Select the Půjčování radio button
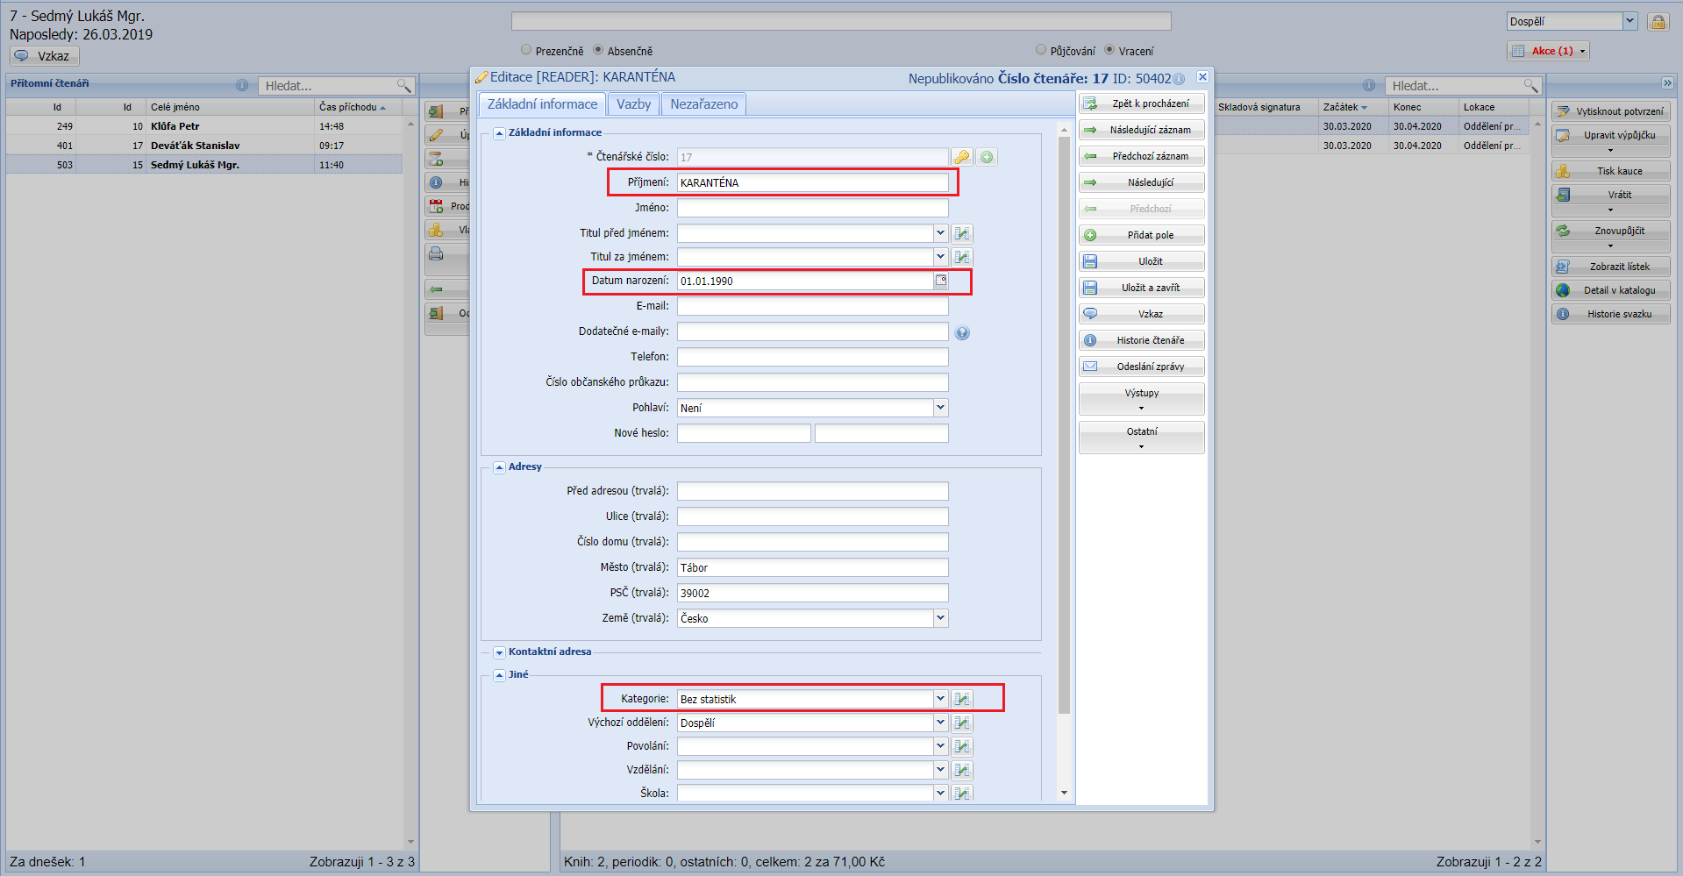The width and height of the screenshot is (1683, 876). click(x=1041, y=50)
